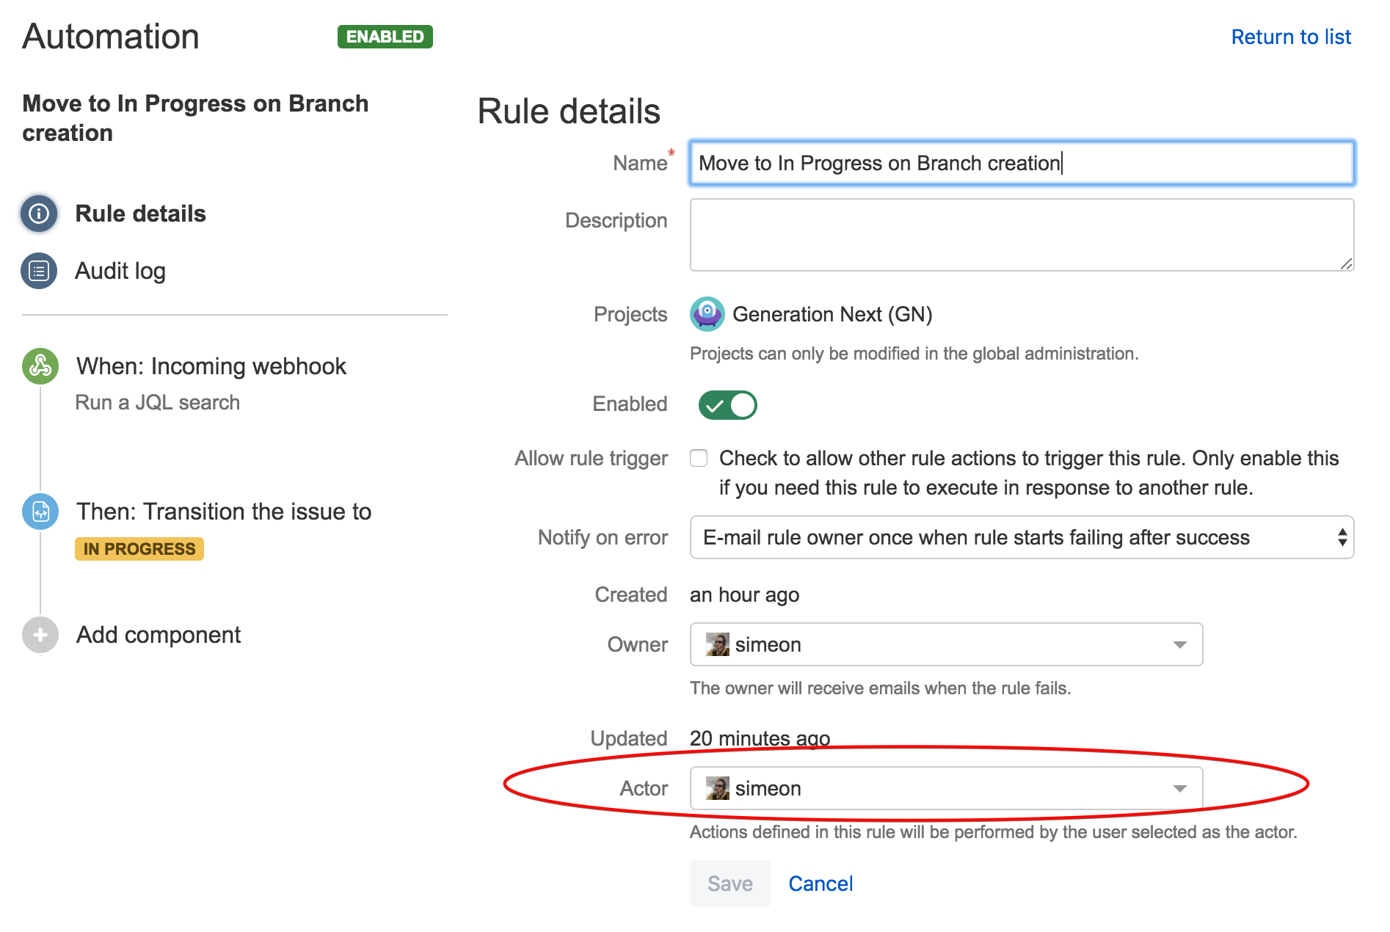Click the Transition the issue action icon
The height and width of the screenshot is (932, 1390).
(x=40, y=511)
